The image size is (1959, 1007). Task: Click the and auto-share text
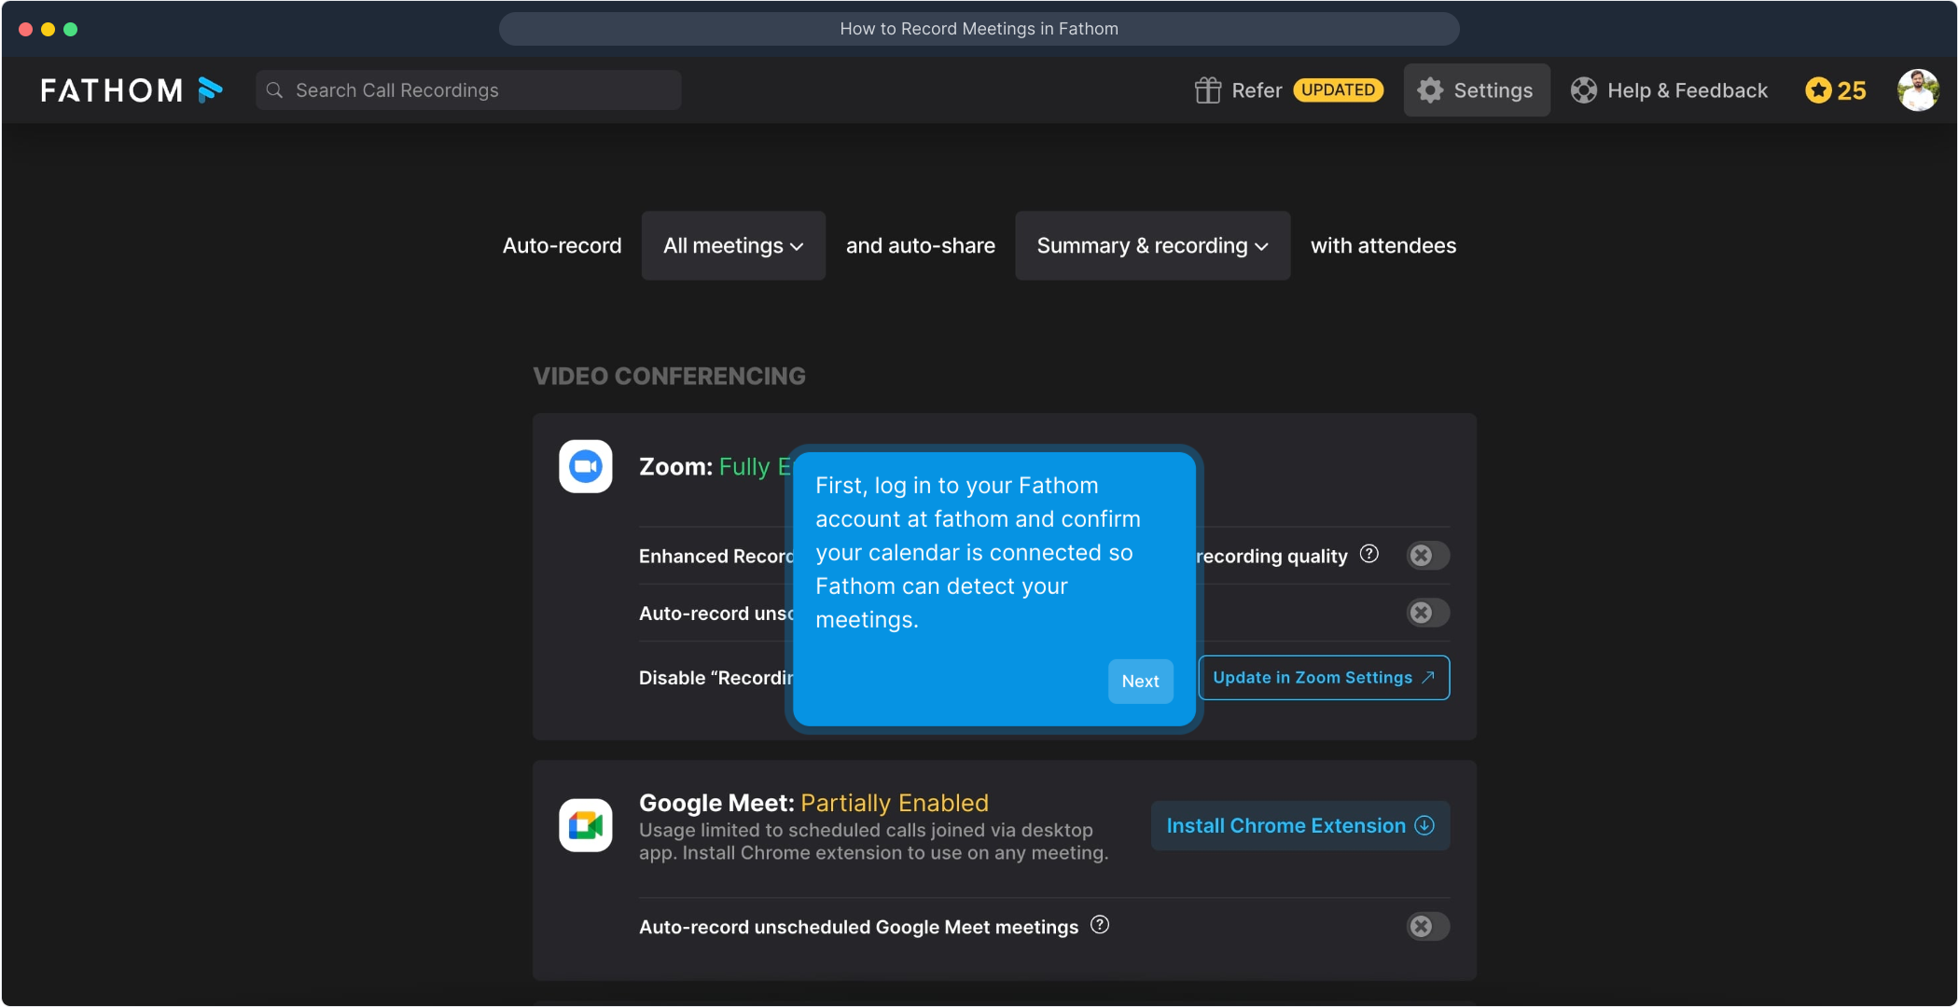(x=921, y=246)
